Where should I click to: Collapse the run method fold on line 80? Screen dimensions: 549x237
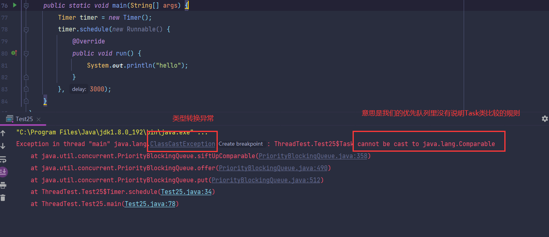(x=26, y=53)
